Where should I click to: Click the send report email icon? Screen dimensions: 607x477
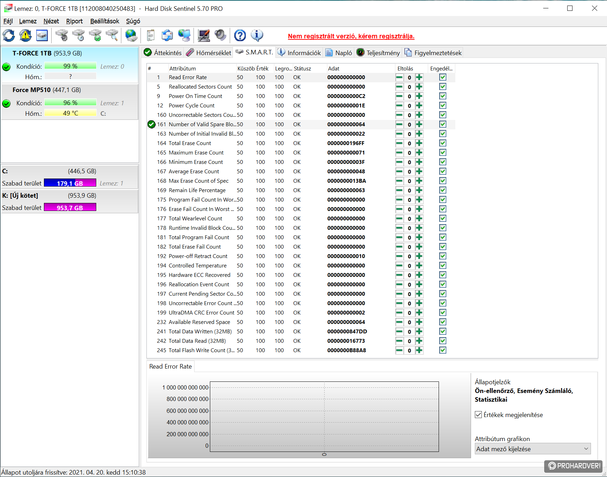click(167, 35)
